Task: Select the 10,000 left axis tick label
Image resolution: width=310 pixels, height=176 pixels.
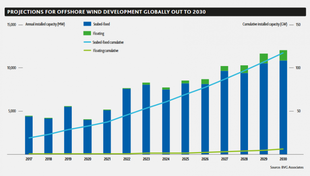Action: 12,68
